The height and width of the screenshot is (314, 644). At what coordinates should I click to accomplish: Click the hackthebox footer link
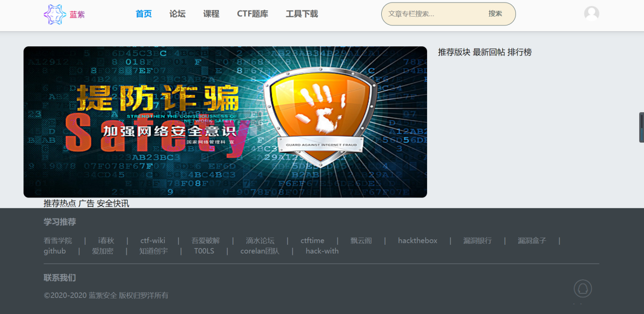point(417,240)
